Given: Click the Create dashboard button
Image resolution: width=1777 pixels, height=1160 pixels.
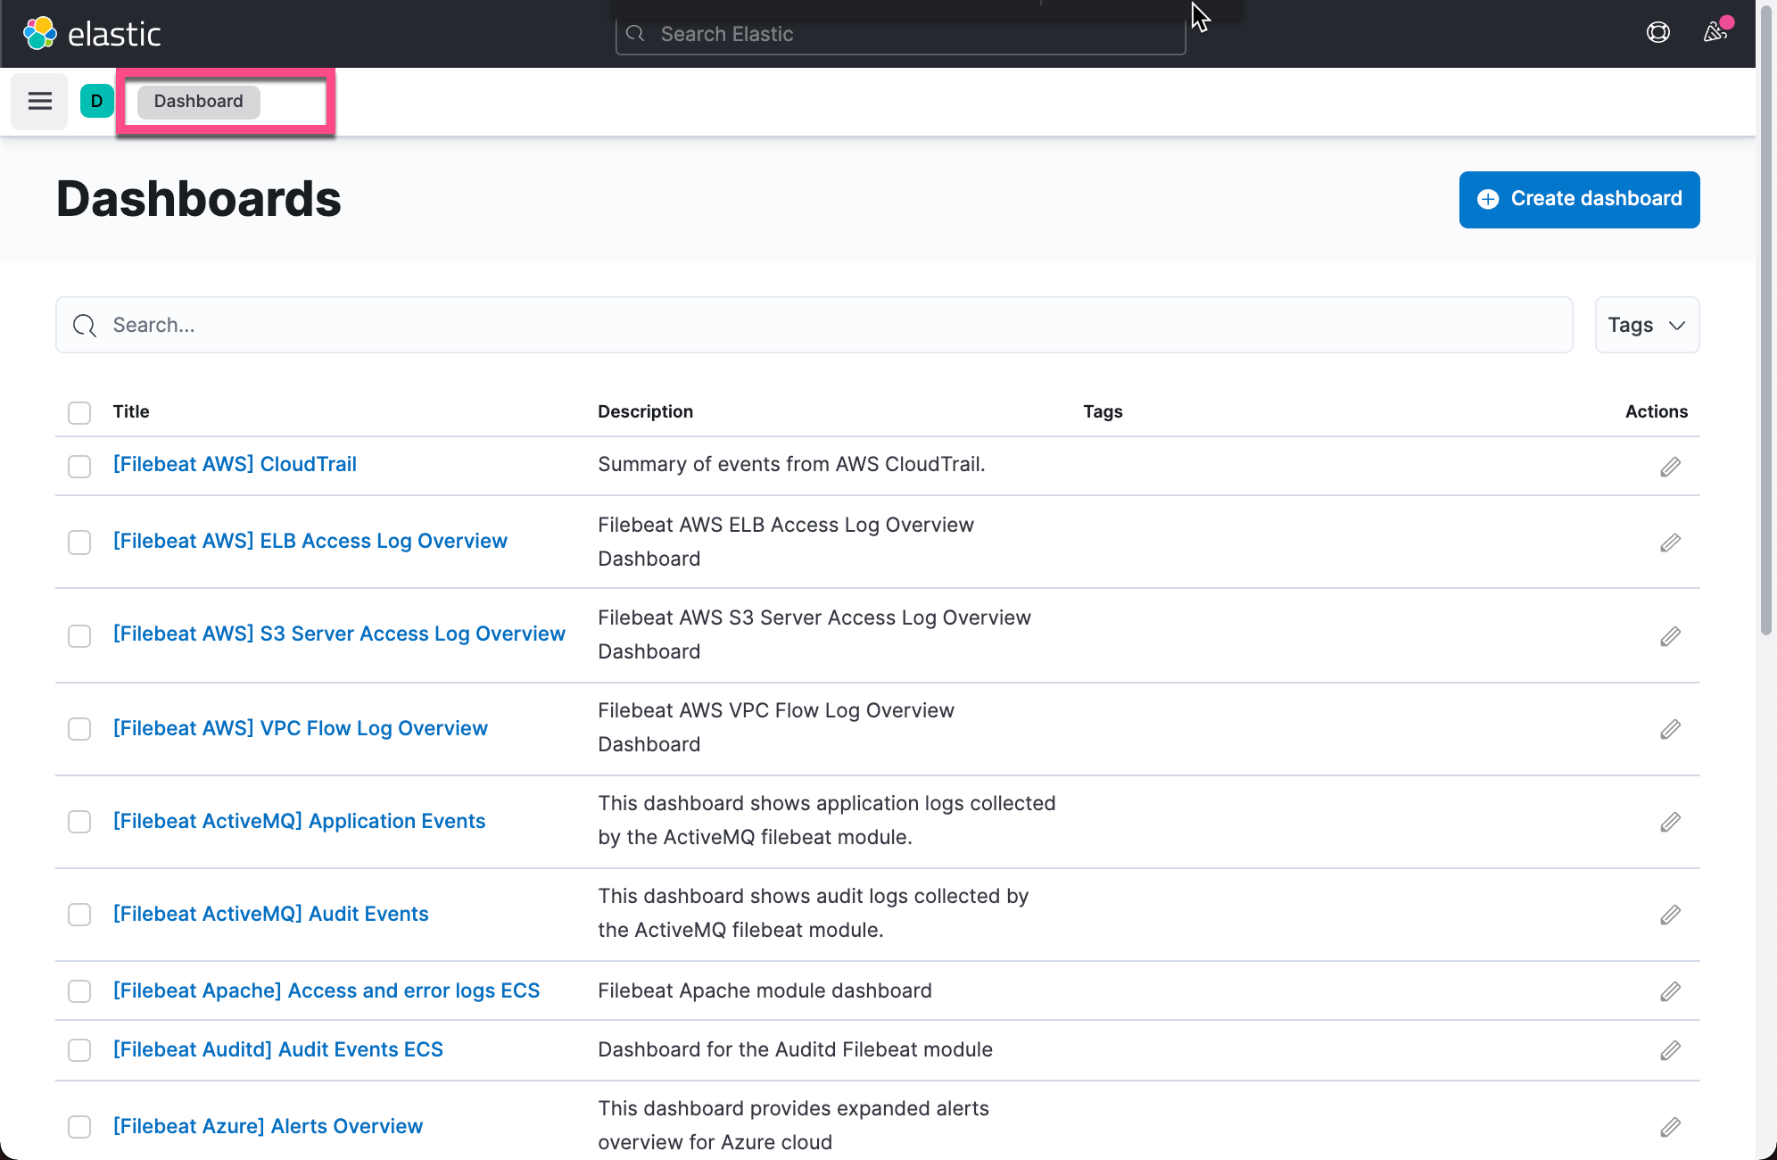Looking at the screenshot, I should pyautogui.click(x=1579, y=199).
